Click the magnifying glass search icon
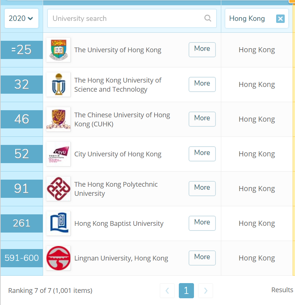The height and width of the screenshot is (305, 295). (208, 18)
